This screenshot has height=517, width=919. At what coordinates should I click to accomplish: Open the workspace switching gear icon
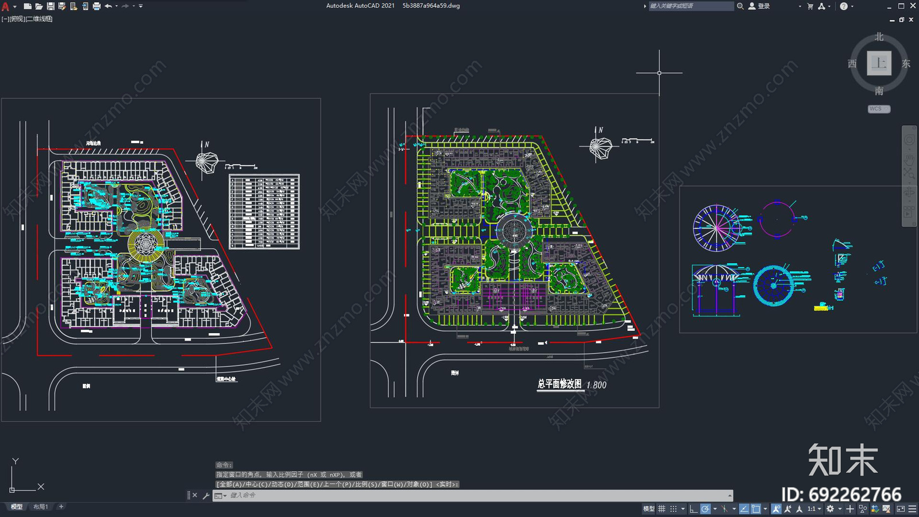(x=830, y=509)
